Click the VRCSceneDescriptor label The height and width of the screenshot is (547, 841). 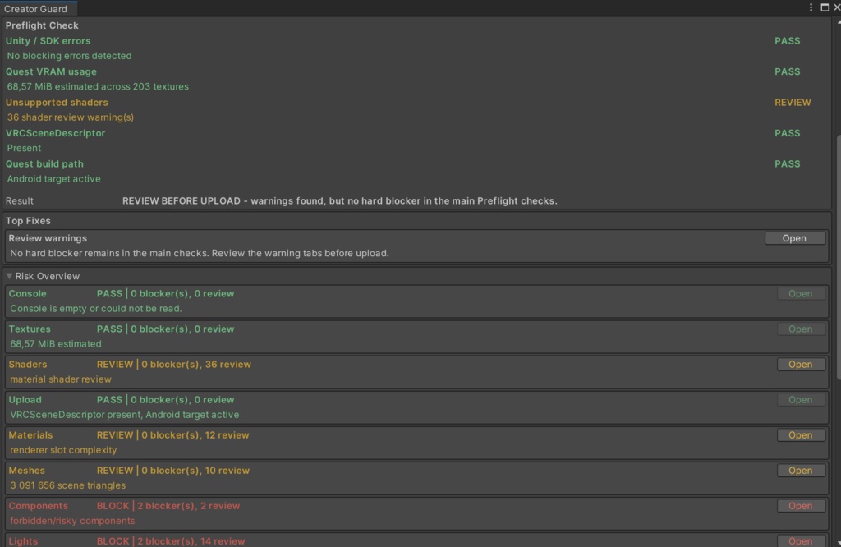point(55,133)
